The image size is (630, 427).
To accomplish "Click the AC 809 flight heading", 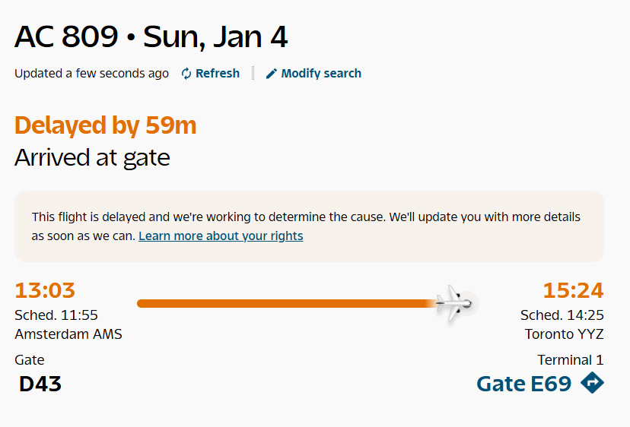I will (x=151, y=36).
